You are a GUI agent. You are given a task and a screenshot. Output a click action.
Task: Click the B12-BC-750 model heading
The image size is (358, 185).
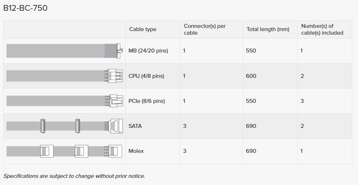click(x=25, y=8)
